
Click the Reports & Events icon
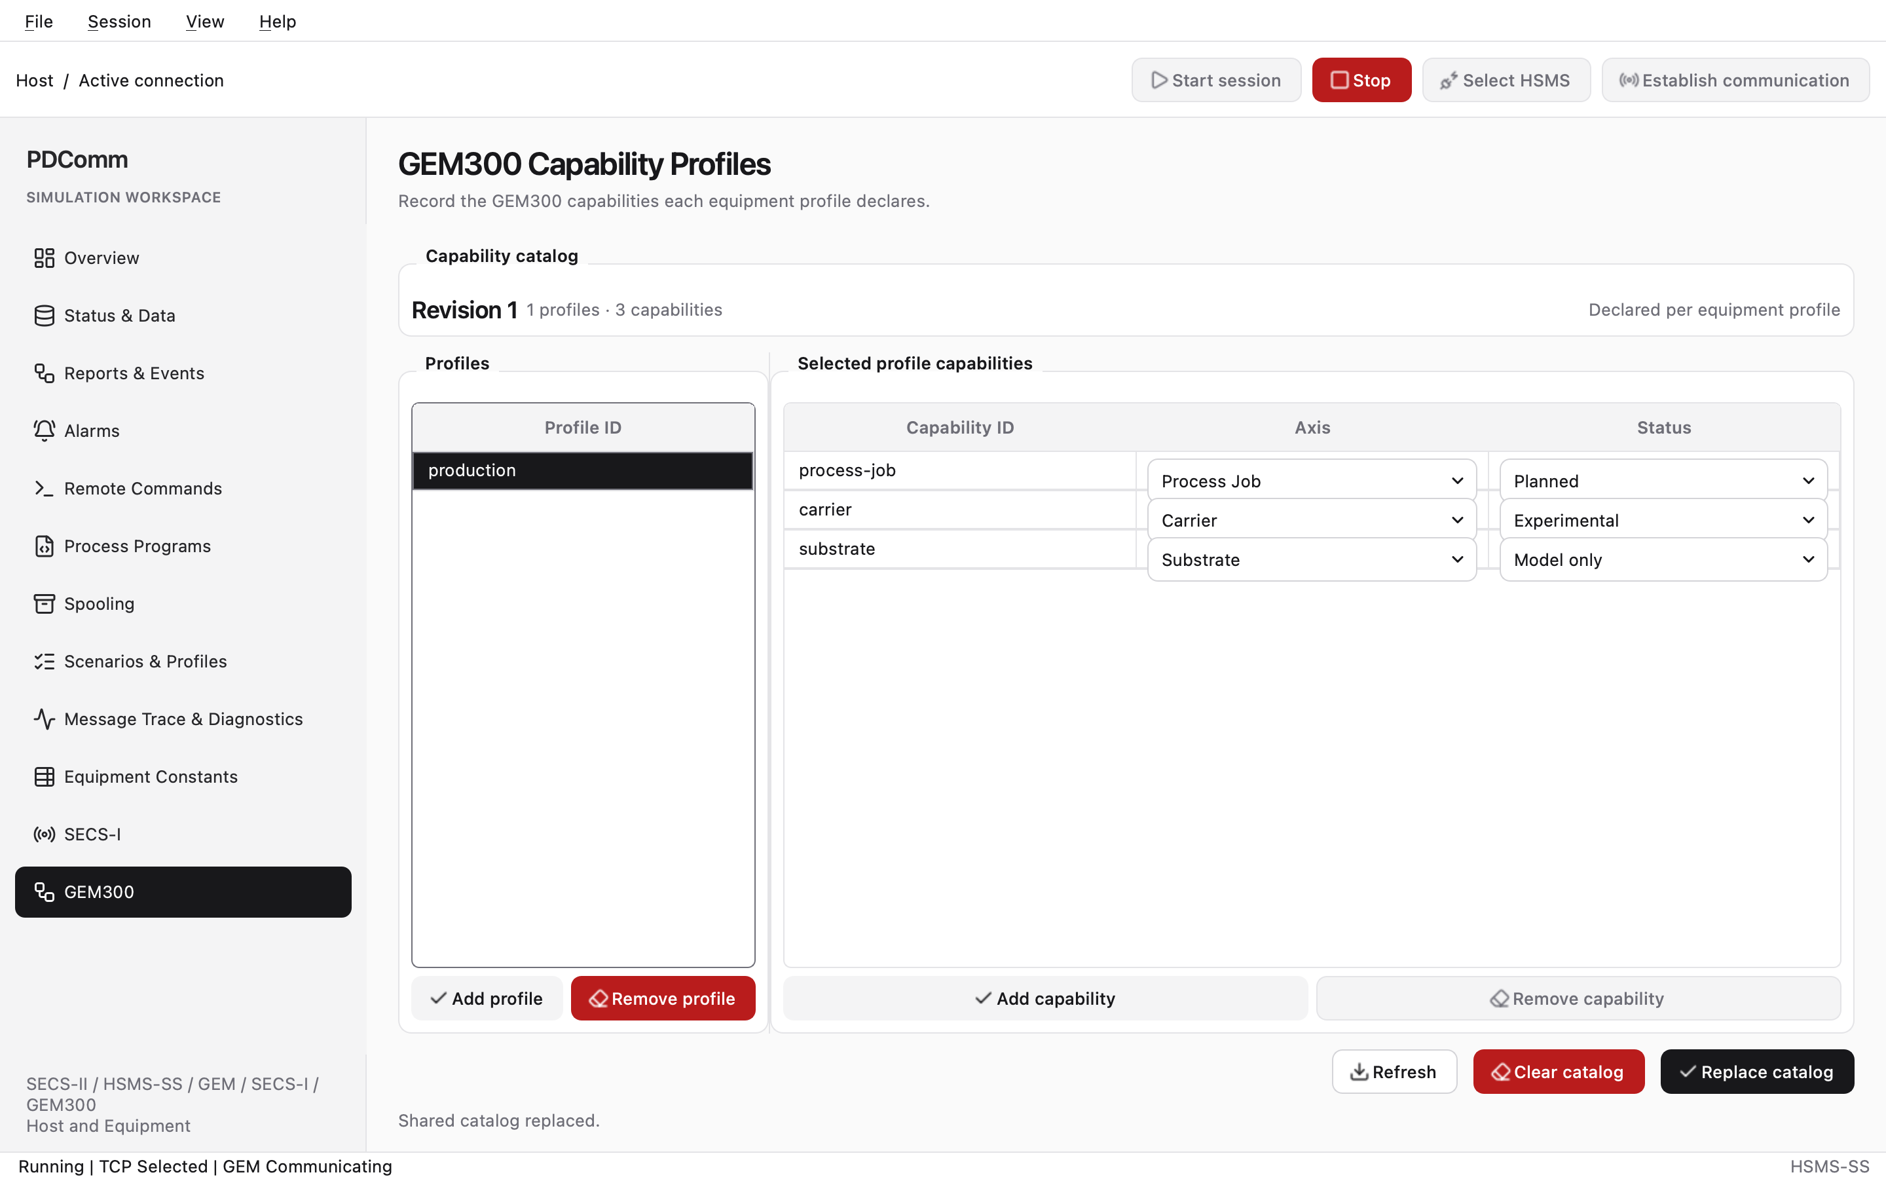[x=45, y=373]
